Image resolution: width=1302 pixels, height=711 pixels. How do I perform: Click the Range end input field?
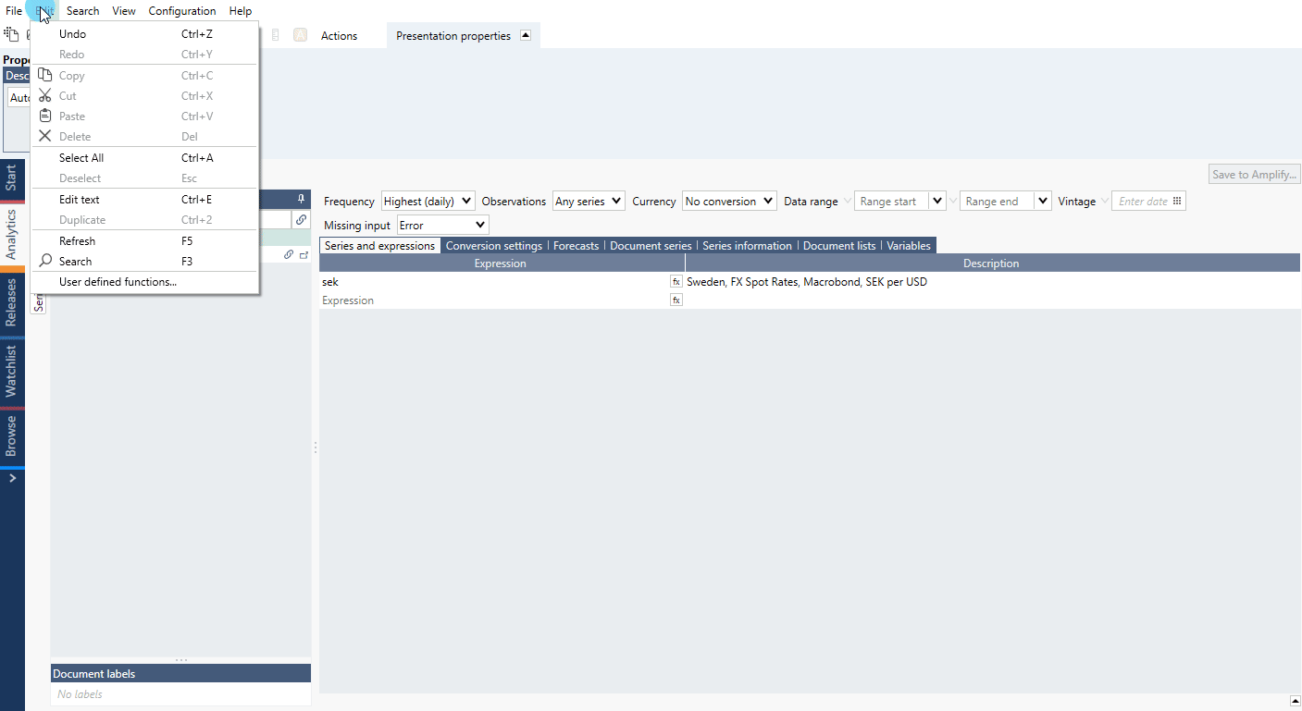[997, 201]
